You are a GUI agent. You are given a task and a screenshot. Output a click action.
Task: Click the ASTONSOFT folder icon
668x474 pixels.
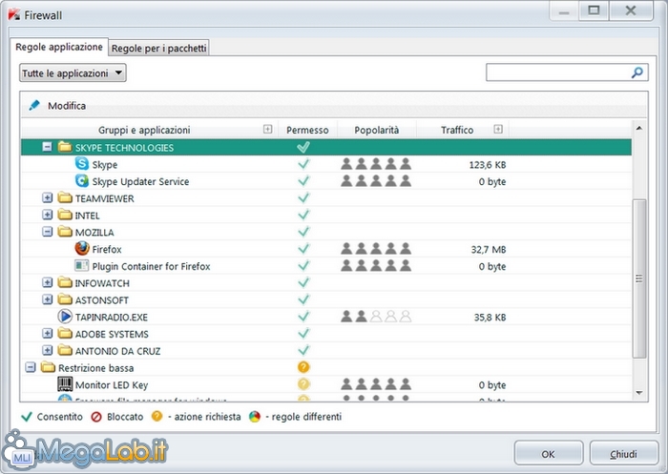click(x=65, y=299)
